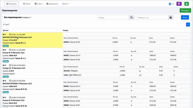Click product 1140 / ДОСТАВКА 257
Viewport: 193px width, 108px height.
[x=72, y=75]
